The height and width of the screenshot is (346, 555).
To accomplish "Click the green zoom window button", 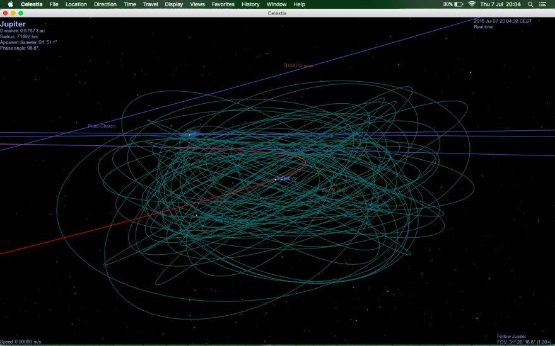I will tap(21, 13).
